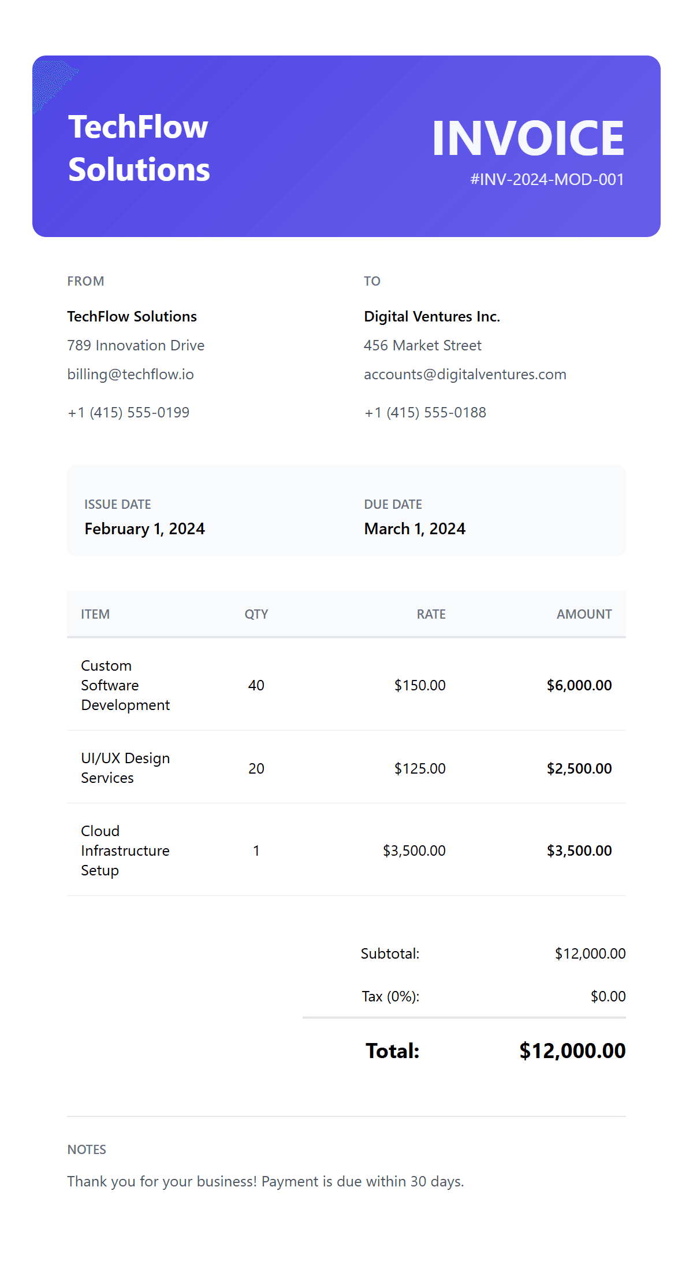Click subtotal value $12,000.00
Screen dimensions: 693x1272
coord(590,953)
